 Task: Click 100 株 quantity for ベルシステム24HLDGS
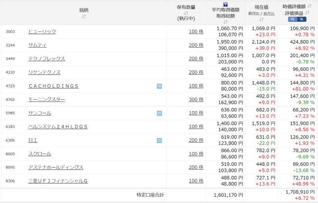click(x=196, y=127)
